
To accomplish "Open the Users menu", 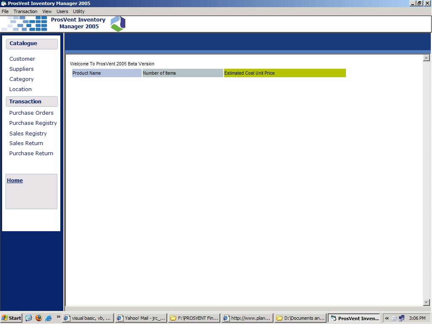I will tap(62, 11).
